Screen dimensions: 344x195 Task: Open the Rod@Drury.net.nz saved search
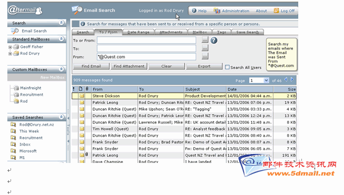click(x=36, y=125)
